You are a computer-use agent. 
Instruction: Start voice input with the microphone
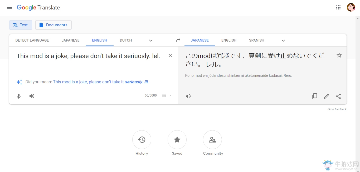(x=19, y=96)
